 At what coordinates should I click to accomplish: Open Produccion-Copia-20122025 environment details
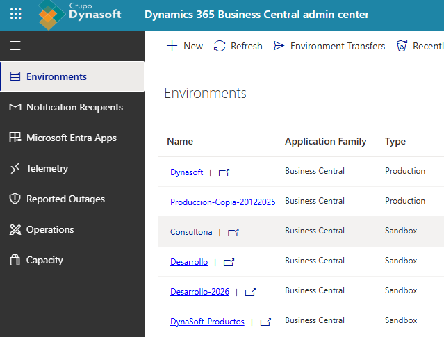[x=222, y=202]
